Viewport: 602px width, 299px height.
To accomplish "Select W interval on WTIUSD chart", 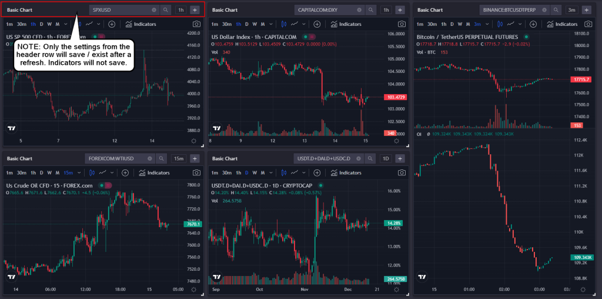I will [49, 172].
